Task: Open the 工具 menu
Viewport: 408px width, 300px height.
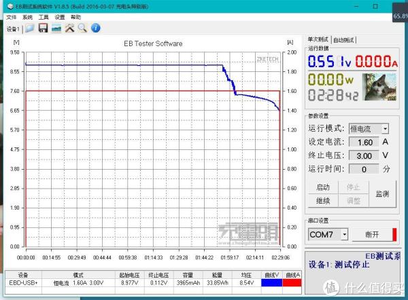Action: [44, 17]
